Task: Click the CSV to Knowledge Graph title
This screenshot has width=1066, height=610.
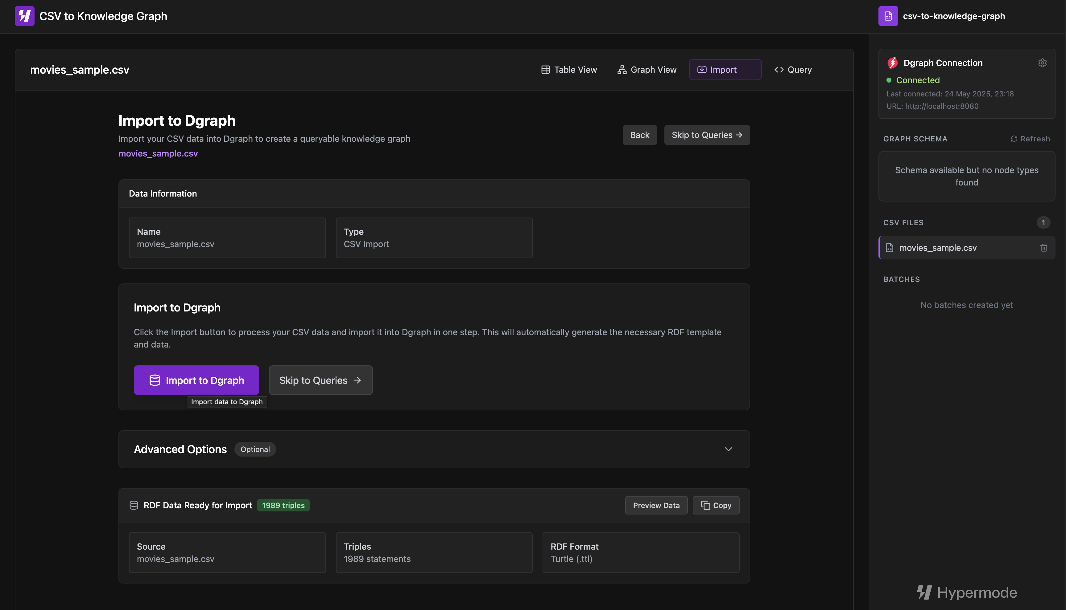Action: pyautogui.click(x=103, y=16)
